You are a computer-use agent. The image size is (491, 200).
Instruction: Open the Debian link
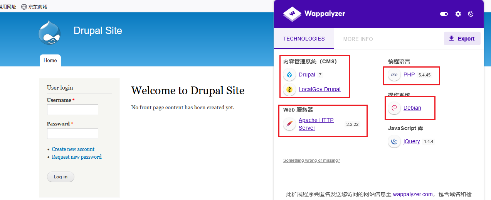(x=412, y=108)
